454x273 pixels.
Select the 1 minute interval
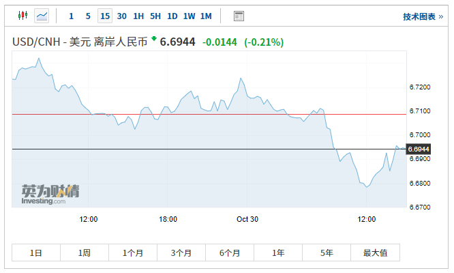coord(72,16)
